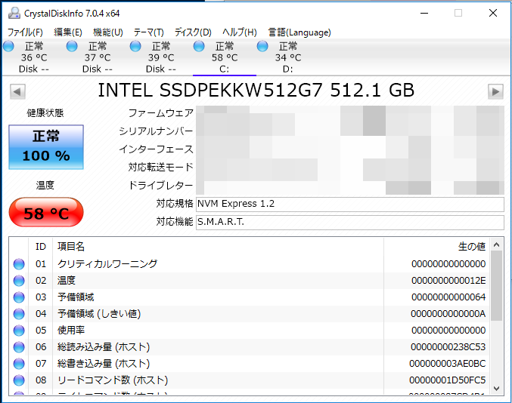The image size is (512, 403).
Task: Click the scrollbar up arrow in attribute list
Action: pos(496,245)
